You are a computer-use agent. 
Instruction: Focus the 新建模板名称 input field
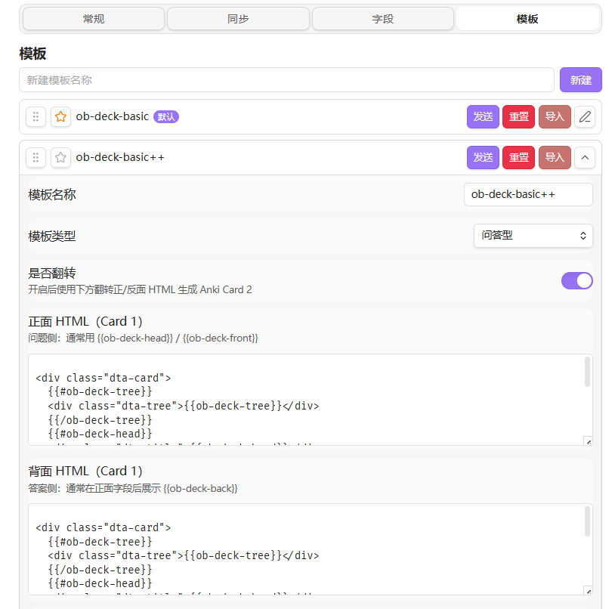(x=286, y=80)
